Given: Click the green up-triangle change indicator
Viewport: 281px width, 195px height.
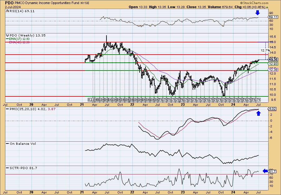Looking at the screenshot, I should pyautogui.click(x=267, y=7).
